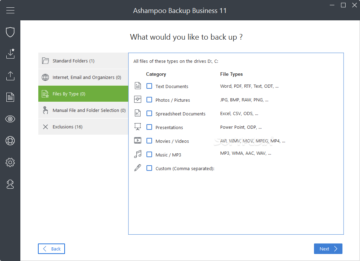The image size is (360, 261).
Task: Click the Music / MP3 note icon
Action: (138, 154)
